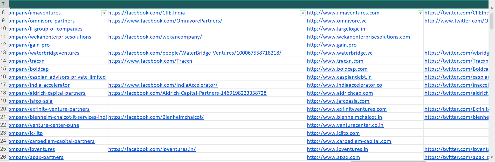Click the company/caspian-advisors-private-limited link

tap(58, 77)
